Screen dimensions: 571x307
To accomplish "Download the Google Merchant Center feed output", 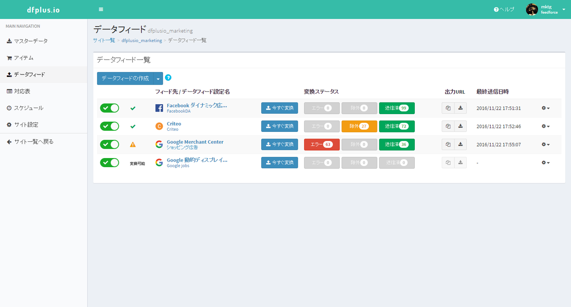I will [460, 145].
